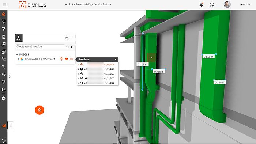Open the three-dot options beside saved selection
The height and width of the screenshot is (144, 256).
tap(72, 47)
